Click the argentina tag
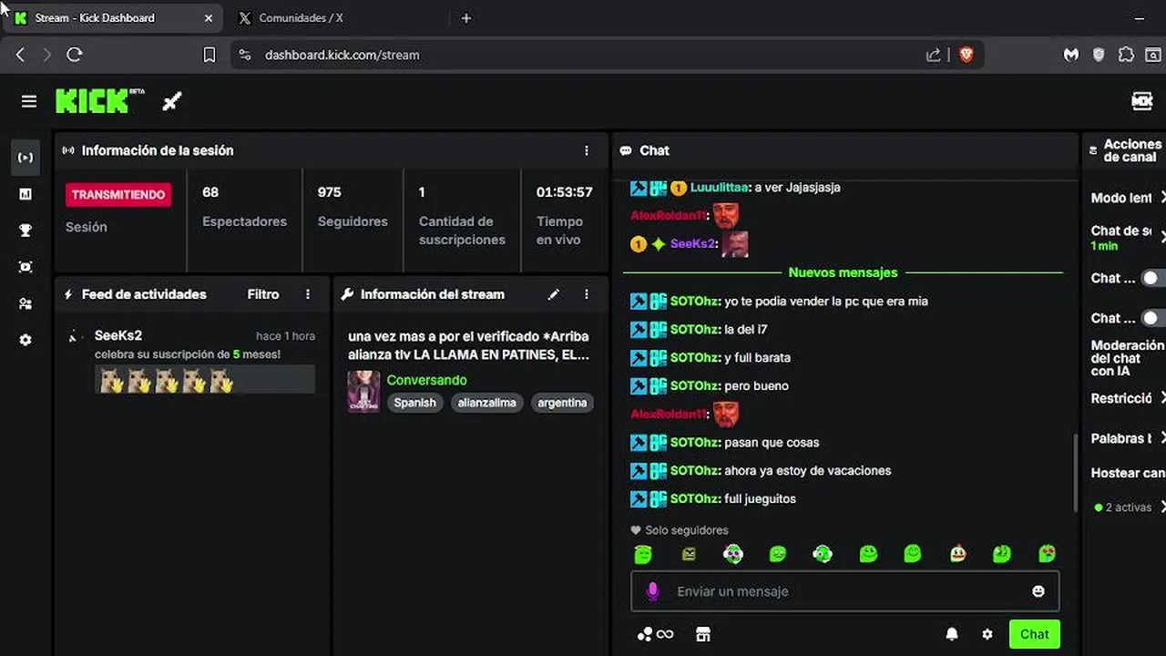 click(562, 403)
